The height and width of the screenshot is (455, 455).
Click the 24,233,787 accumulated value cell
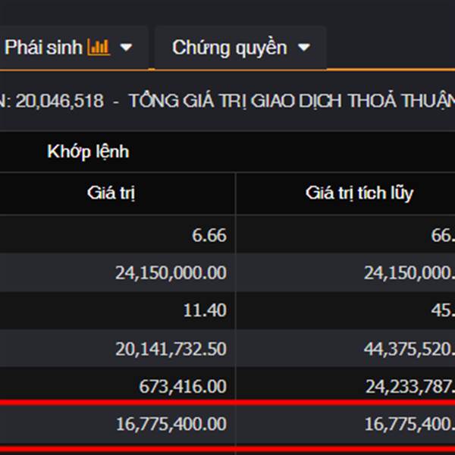point(409,387)
